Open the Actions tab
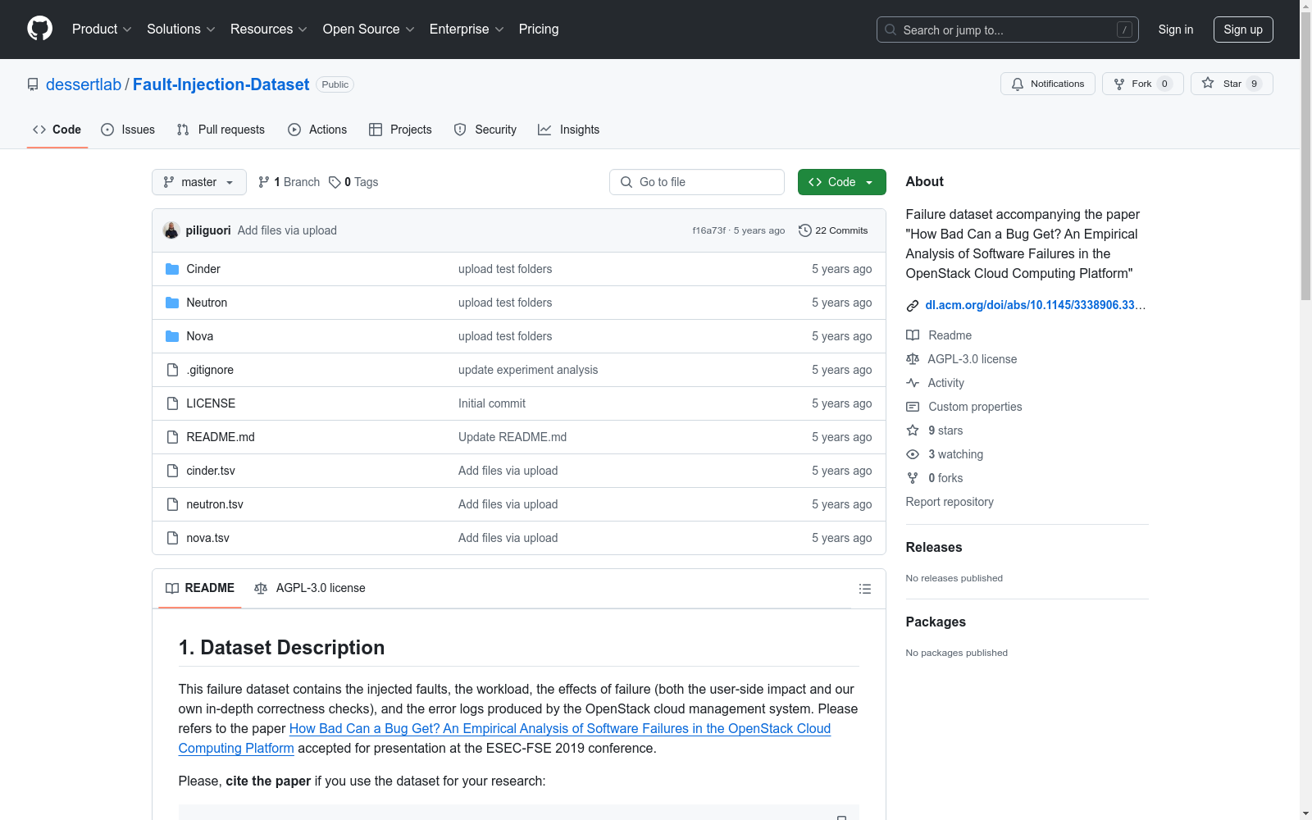 [317, 130]
